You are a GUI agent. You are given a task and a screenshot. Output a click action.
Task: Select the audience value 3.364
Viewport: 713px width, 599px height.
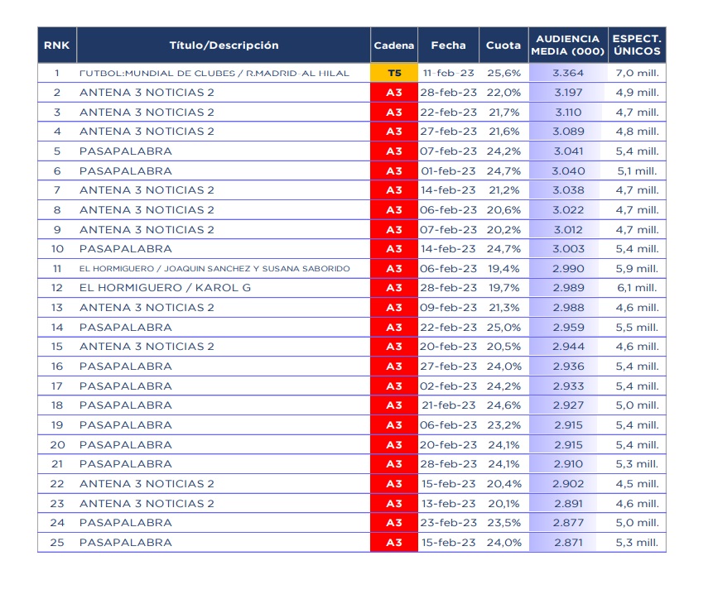(568, 73)
